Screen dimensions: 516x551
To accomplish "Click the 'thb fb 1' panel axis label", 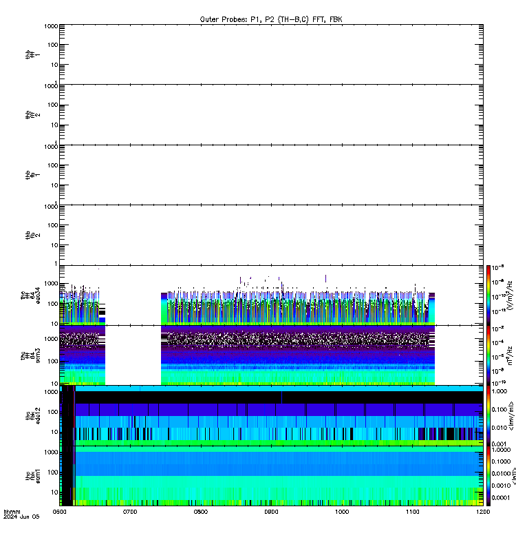I will tap(32, 175).
